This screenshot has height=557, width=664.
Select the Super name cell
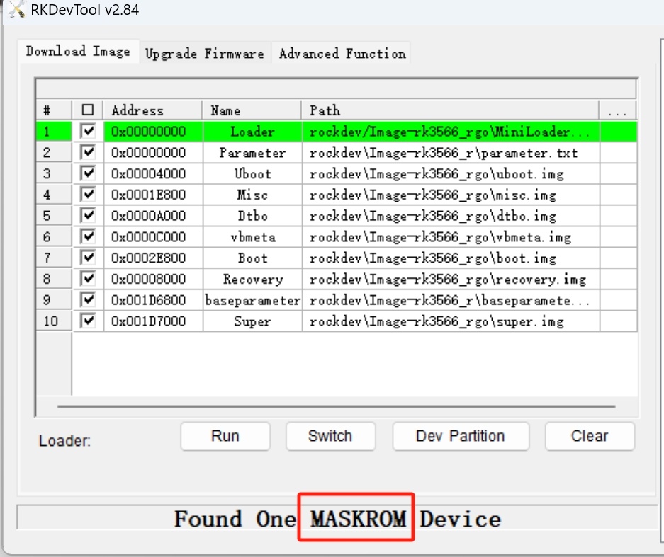tap(252, 321)
